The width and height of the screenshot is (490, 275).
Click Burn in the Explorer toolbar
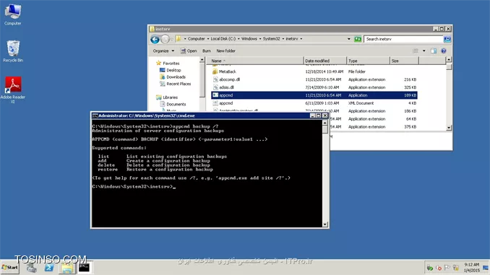pos(207,51)
